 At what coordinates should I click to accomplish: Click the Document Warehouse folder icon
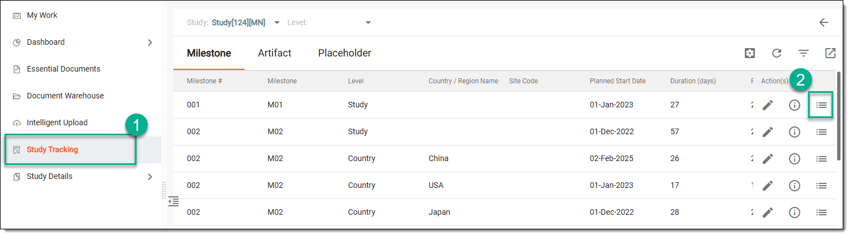[x=17, y=96]
